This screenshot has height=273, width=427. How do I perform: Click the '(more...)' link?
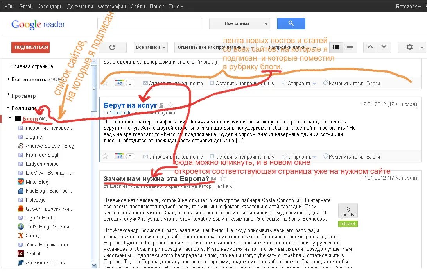click(x=207, y=62)
